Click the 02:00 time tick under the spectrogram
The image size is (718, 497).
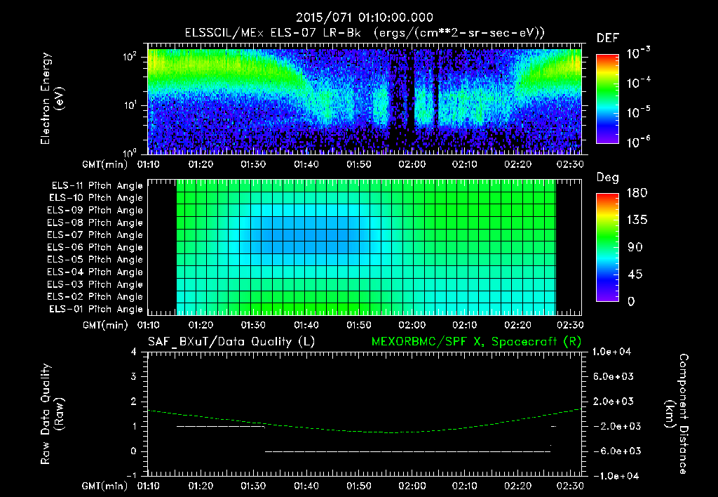(x=412, y=164)
